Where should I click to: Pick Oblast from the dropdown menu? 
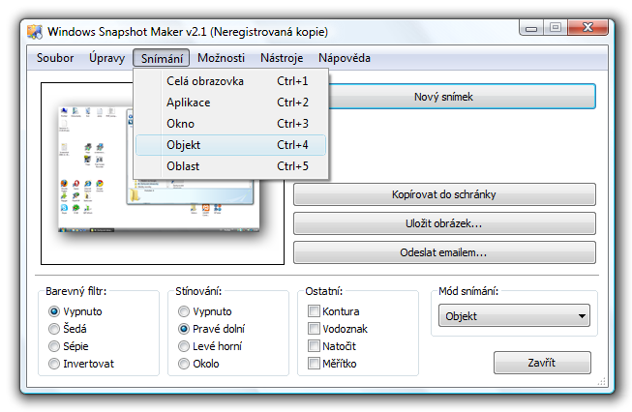click(230, 166)
